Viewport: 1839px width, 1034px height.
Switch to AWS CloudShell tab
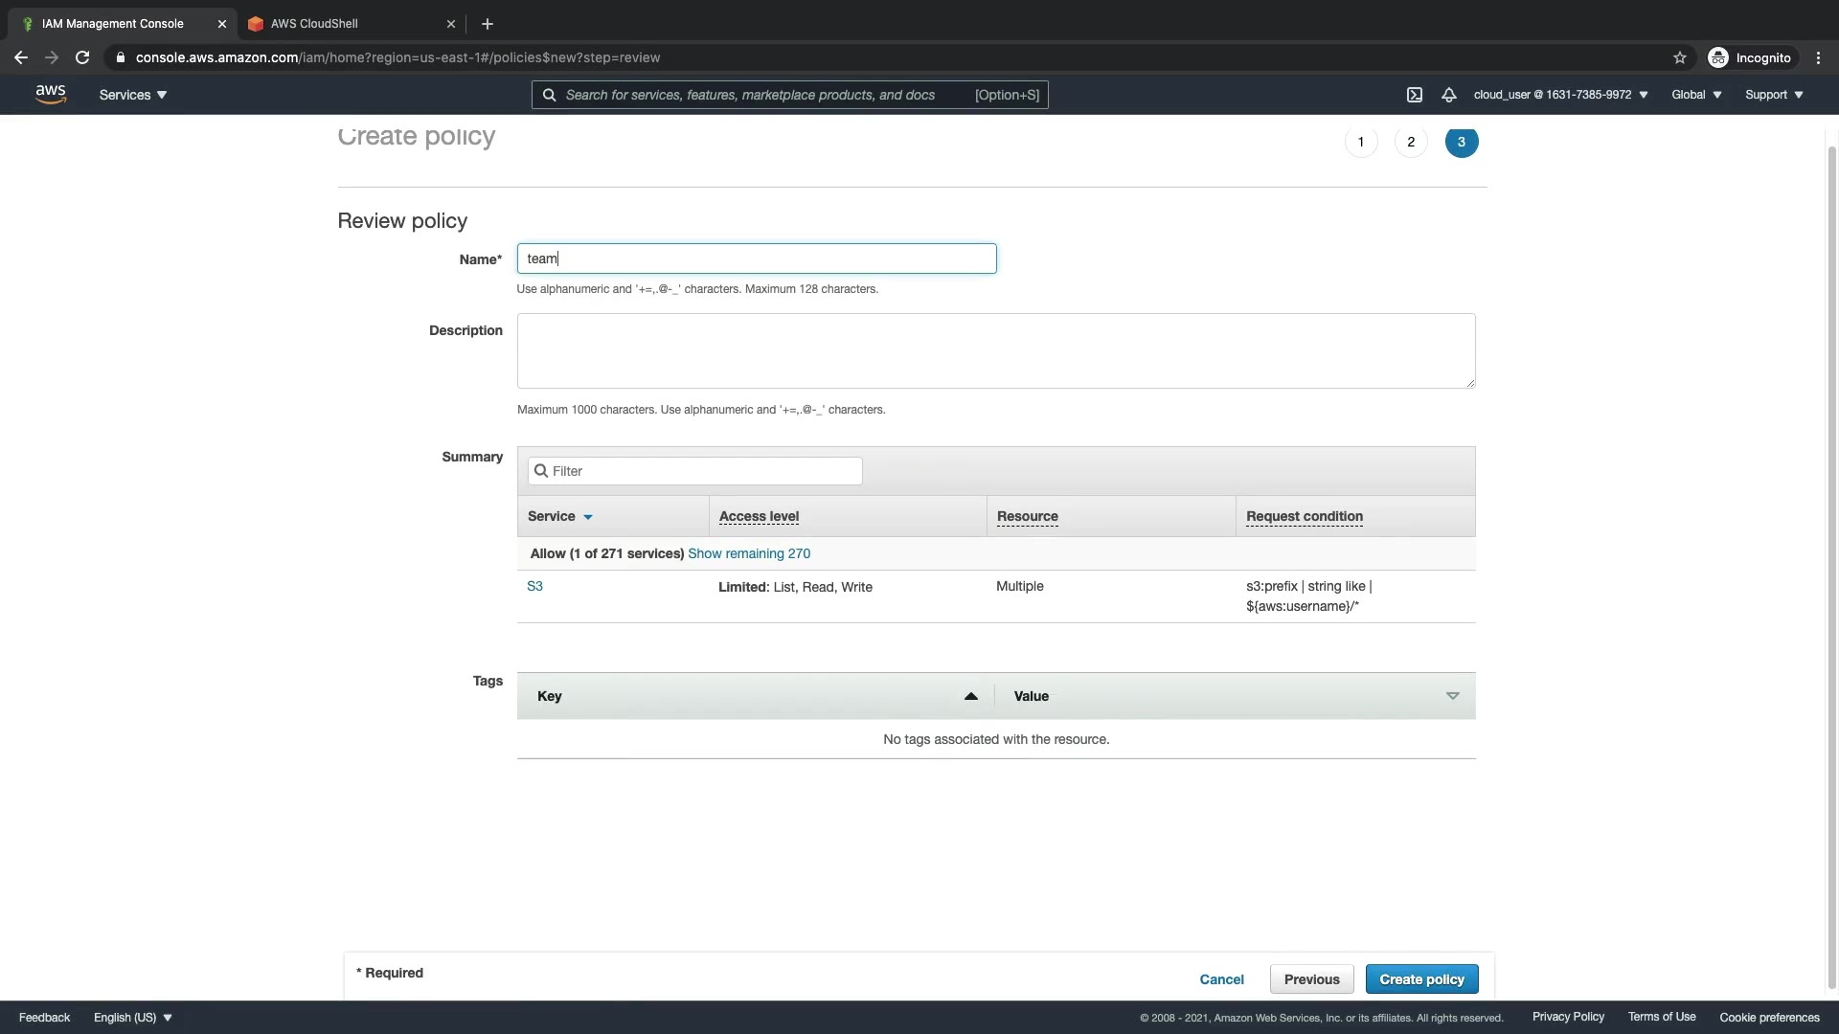(x=314, y=24)
